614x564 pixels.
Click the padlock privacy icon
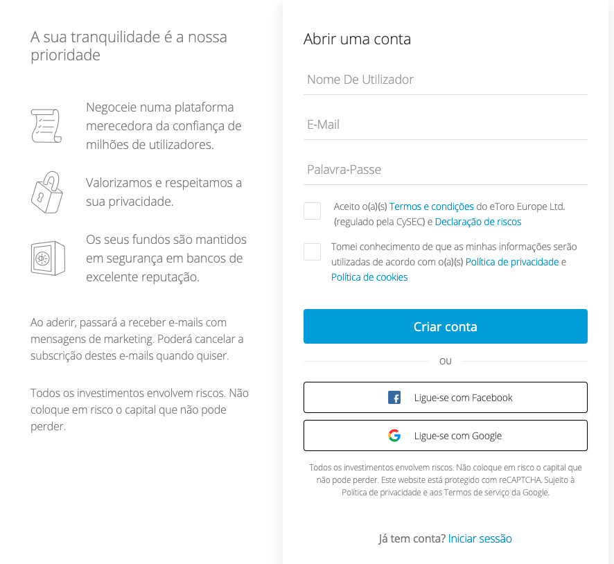tap(46, 192)
